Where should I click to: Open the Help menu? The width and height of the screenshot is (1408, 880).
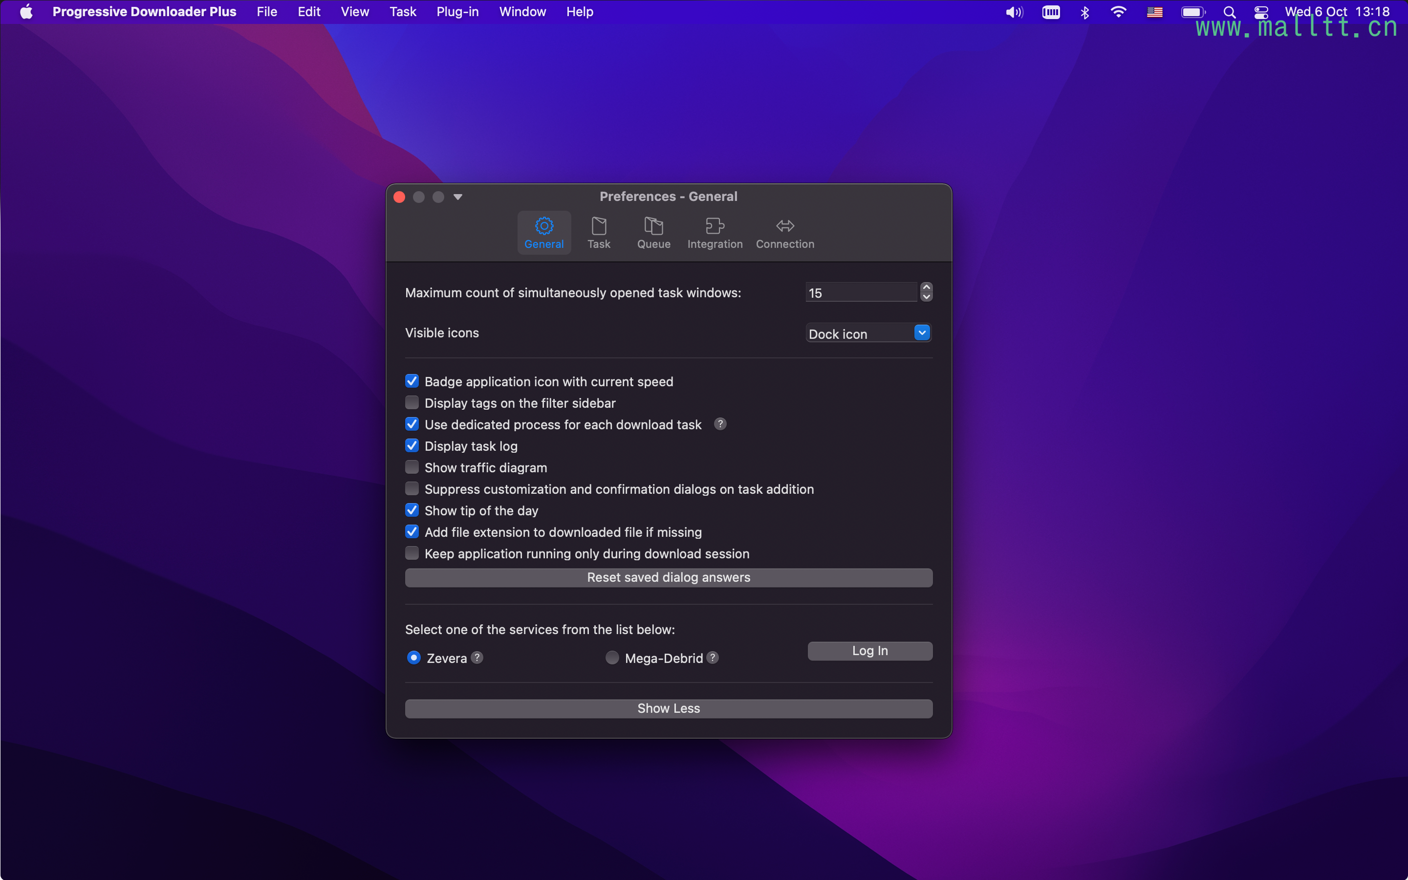coord(580,12)
